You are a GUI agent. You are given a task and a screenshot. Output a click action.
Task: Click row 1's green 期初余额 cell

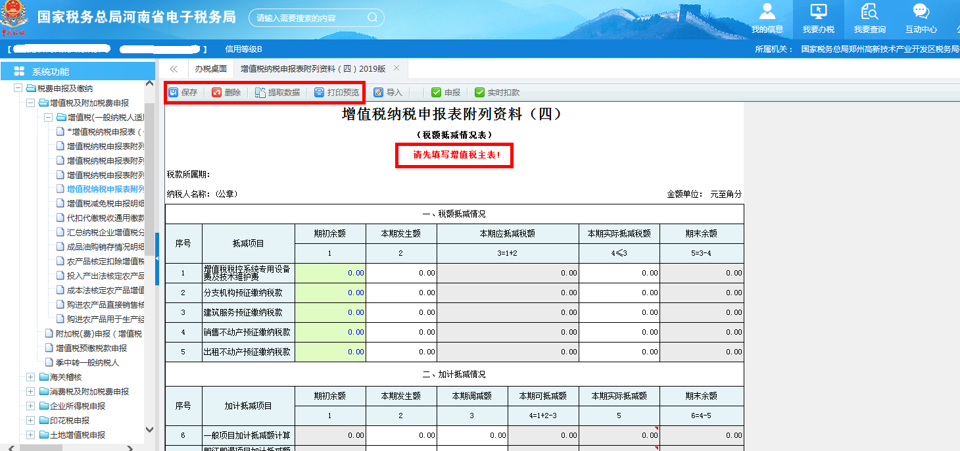pos(332,273)
